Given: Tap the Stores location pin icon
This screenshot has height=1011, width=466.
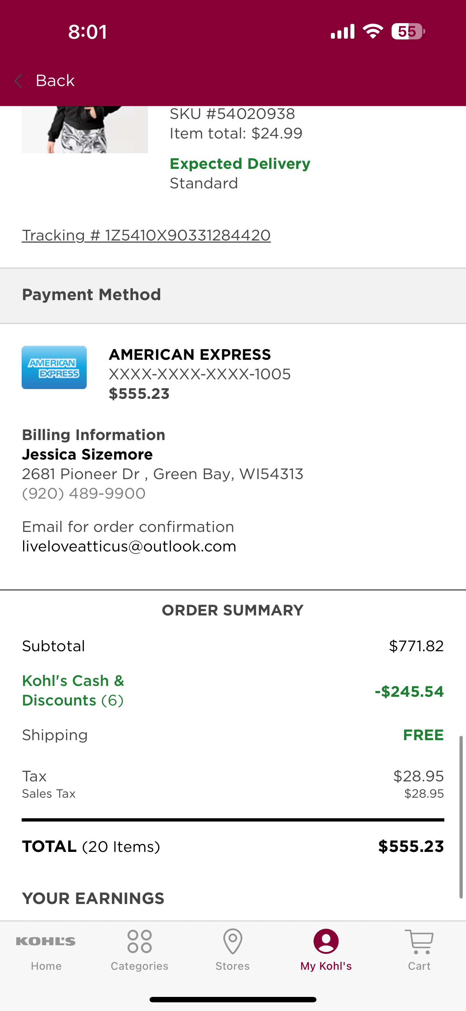Looking at the screenshot, I should click(233, 941).
